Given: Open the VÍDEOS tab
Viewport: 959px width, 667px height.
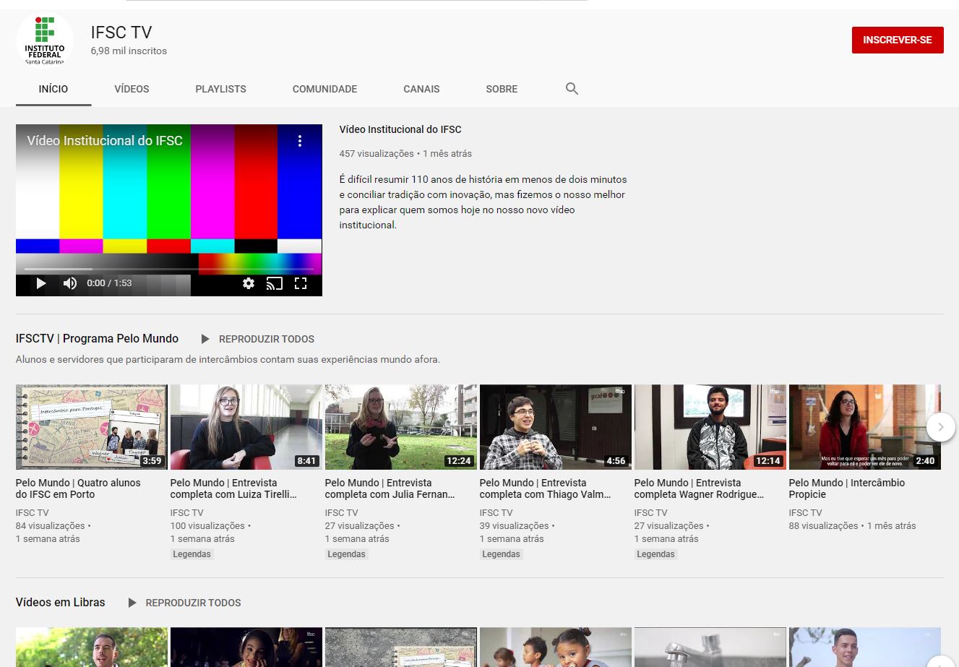Looking at the screenshot, I should click(132, 89).
